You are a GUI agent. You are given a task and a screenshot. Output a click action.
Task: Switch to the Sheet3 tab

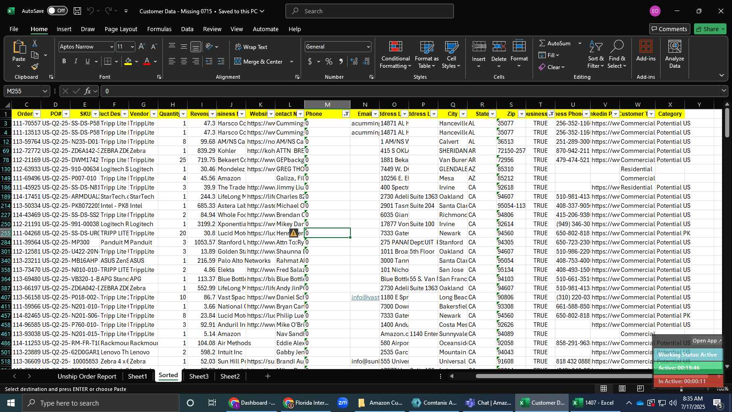[x=199, y=376]
